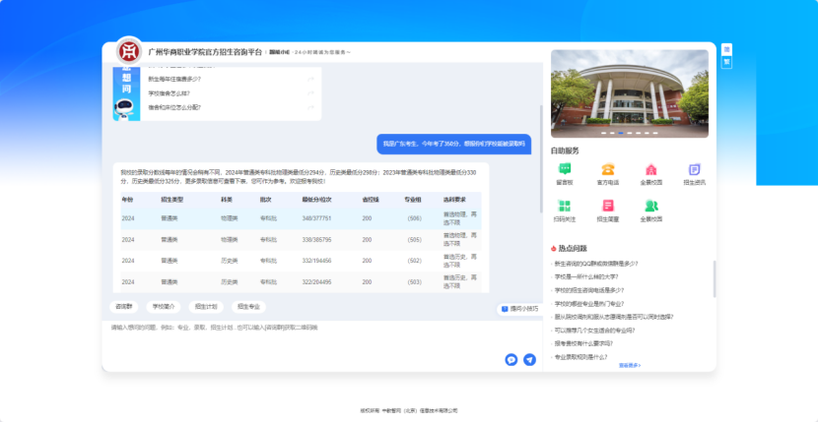This screenshot has height=423, width=818.
Task: Expand the hot questions with 查看更多
Action: (x=630, y=365)
